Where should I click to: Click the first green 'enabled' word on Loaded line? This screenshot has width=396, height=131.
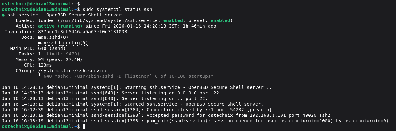(173, 20)
